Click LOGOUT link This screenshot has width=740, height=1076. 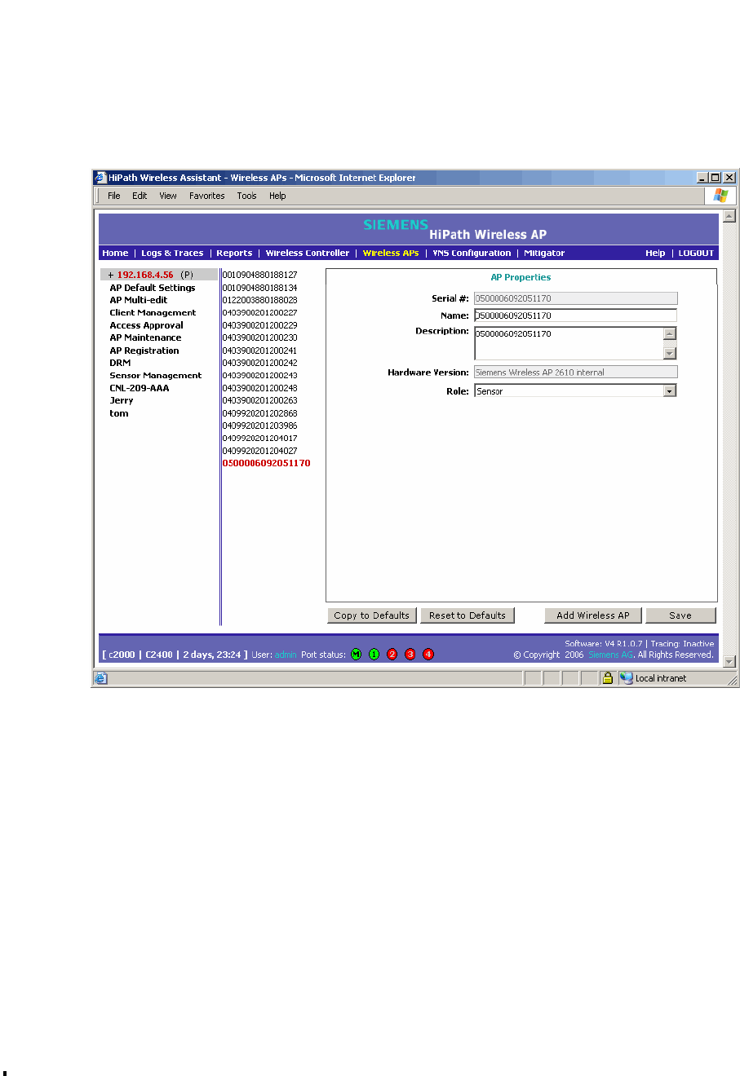696,253
